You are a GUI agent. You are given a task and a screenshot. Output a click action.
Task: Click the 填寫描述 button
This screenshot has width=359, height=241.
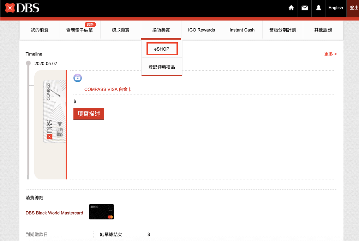point(89,114)
